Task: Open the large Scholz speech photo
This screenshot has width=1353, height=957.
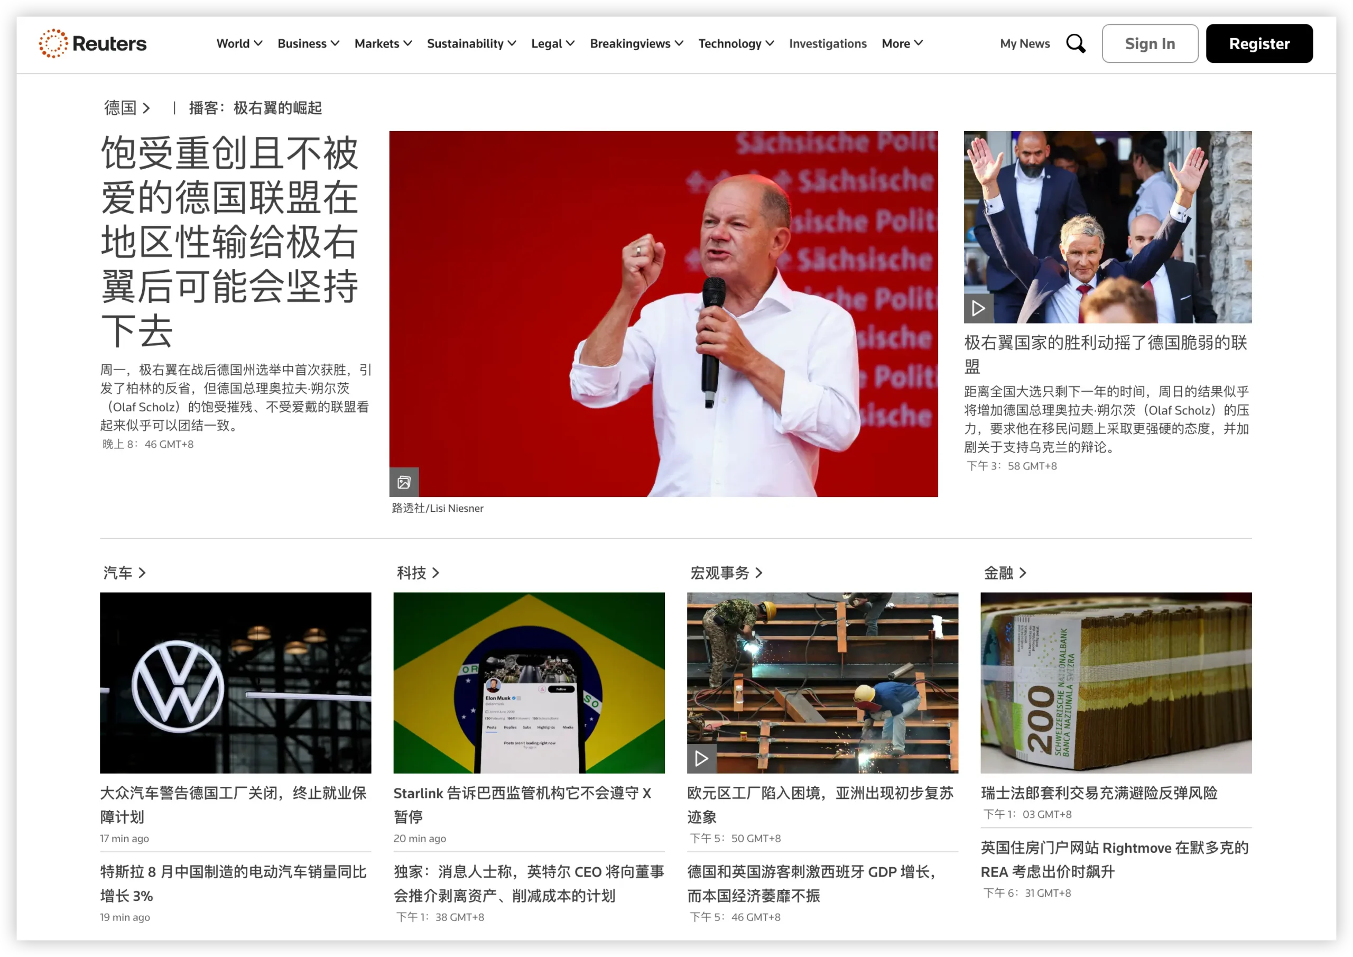Action: [663, 314]
